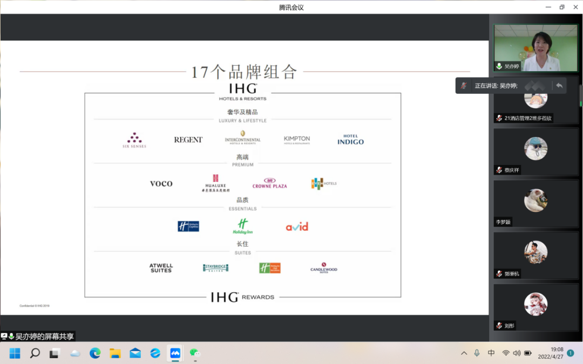The image size is (583, 364).
Task: Select participant 刘彤 avatar
Action: point(536,304)
